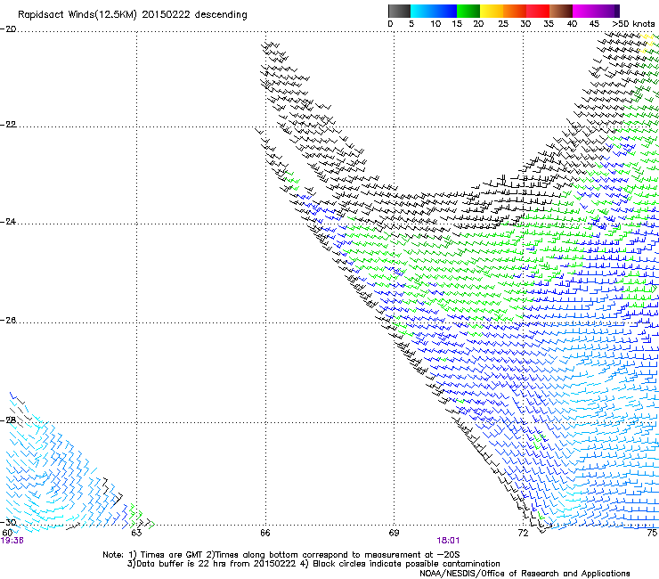Click the magenta-purple 40-50 knots color band
This screenshot has width=659, height=579.
(x=596, y=11)
